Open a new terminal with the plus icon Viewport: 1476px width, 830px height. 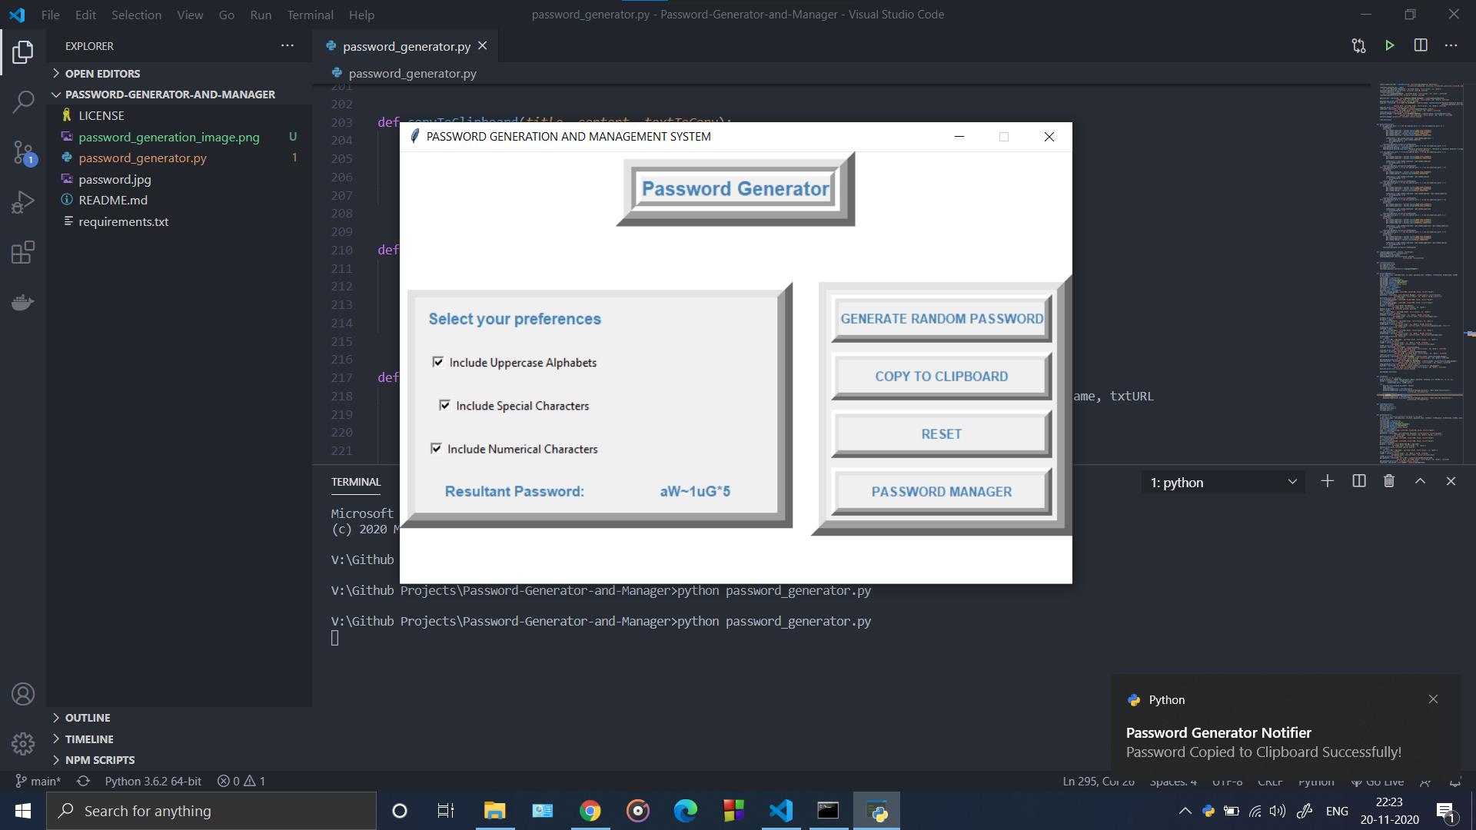pos(1327,480)
